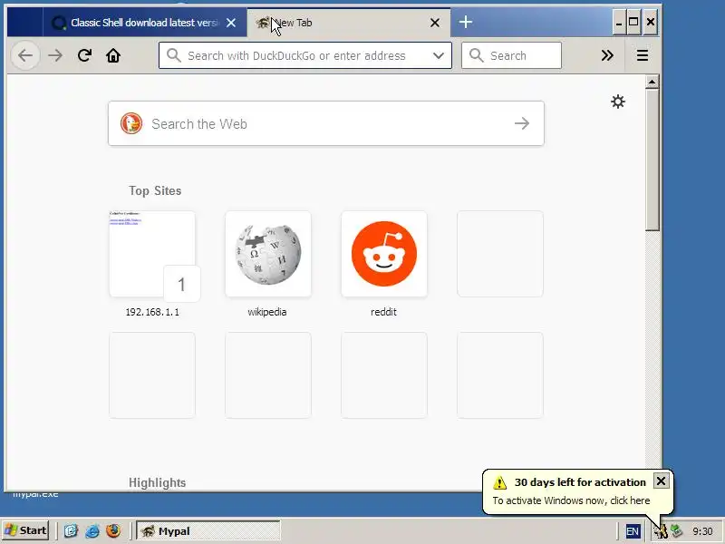Viewport: 725px width, 544px height.
Task: Reload the current page
Action: (x=84, y=55)
